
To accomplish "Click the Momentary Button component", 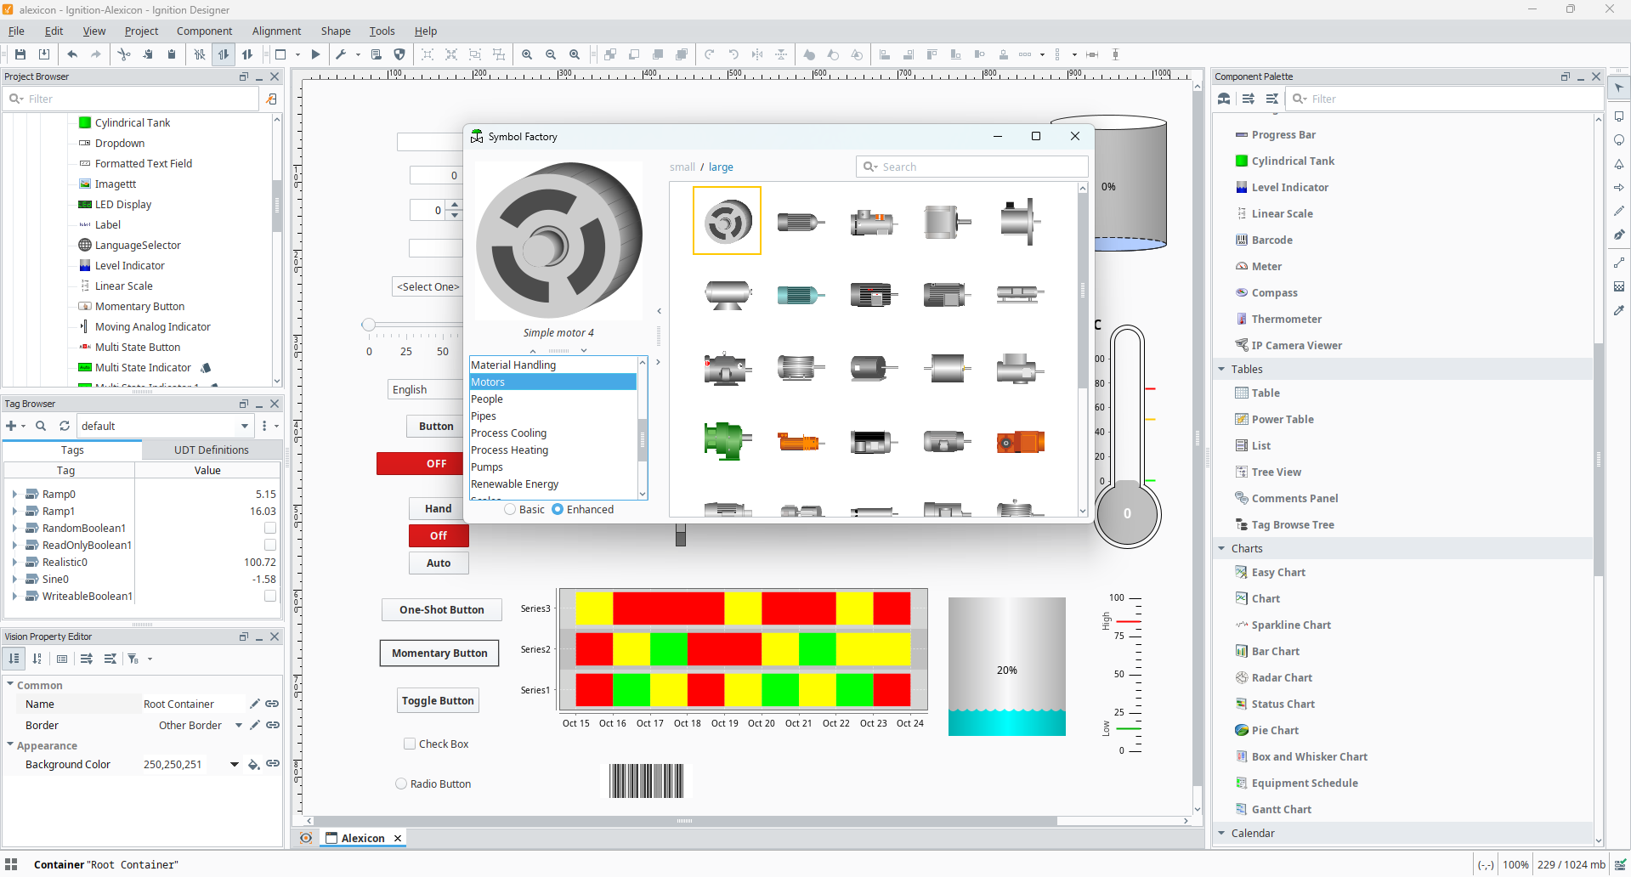I will point(439,653).
